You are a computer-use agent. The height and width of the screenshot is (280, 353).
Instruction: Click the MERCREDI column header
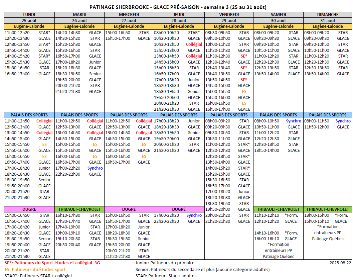pyautogui.click(x=129, y=15)
